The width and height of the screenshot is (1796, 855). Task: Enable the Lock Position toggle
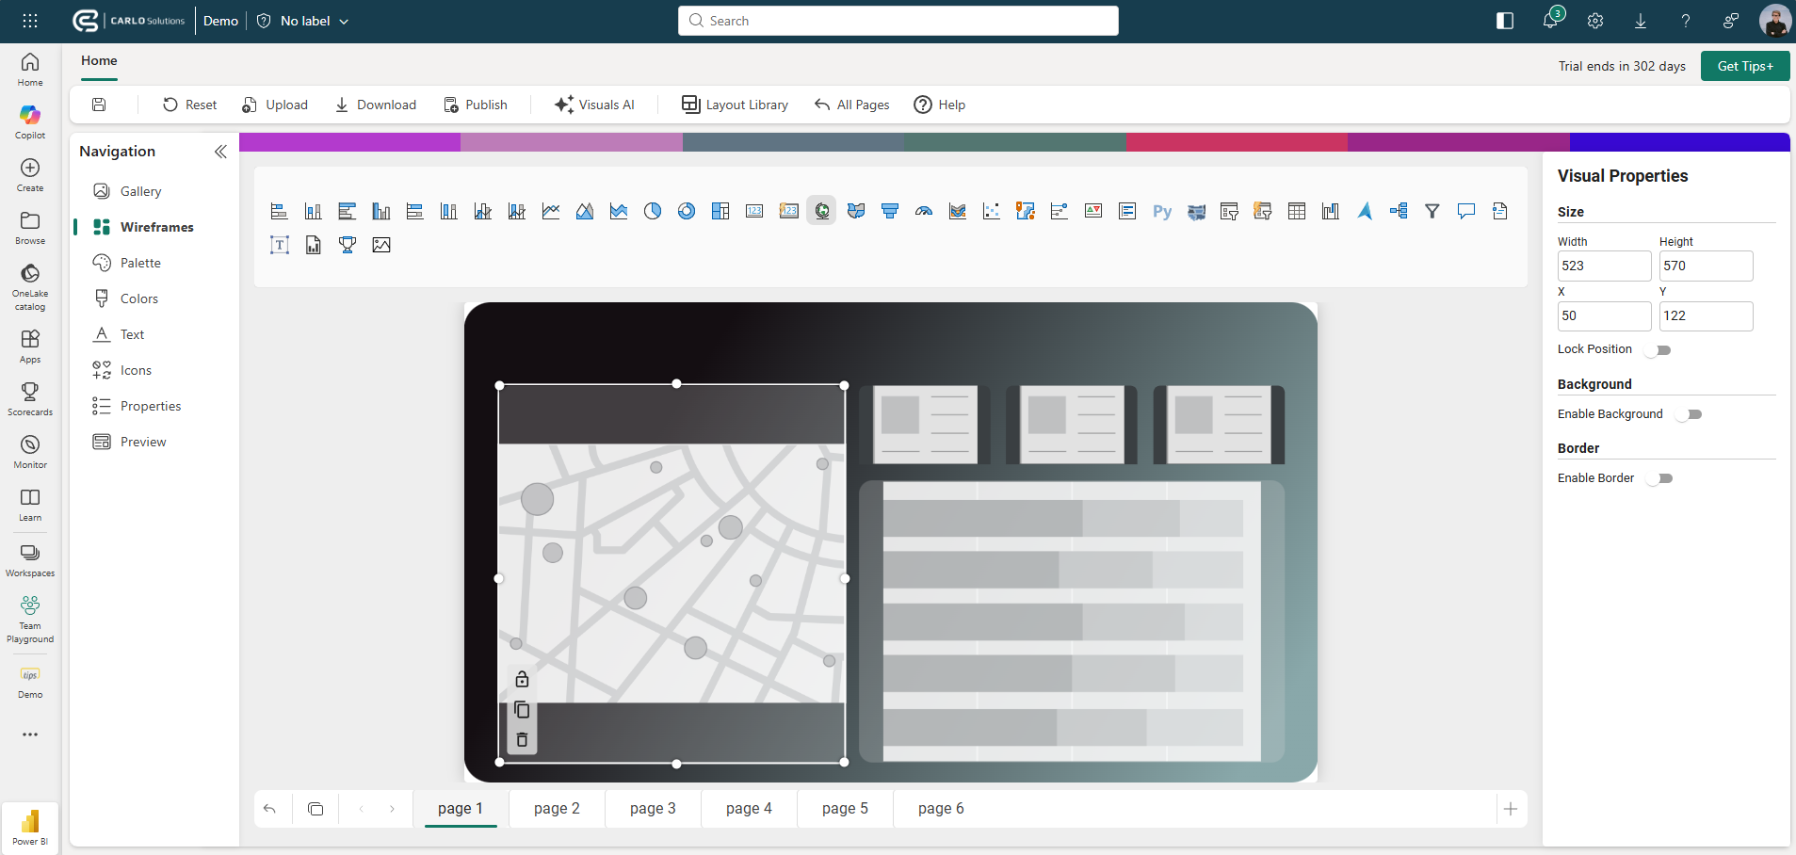(1658, 349)
